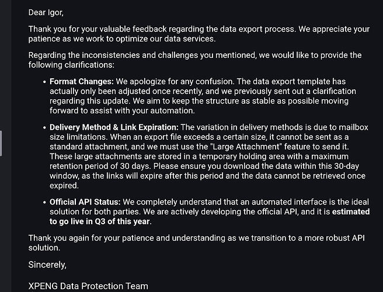Screen dimensions: 383x292
Task: Click the bold 'Format Changes:' heading
Action: pos(82,81)
